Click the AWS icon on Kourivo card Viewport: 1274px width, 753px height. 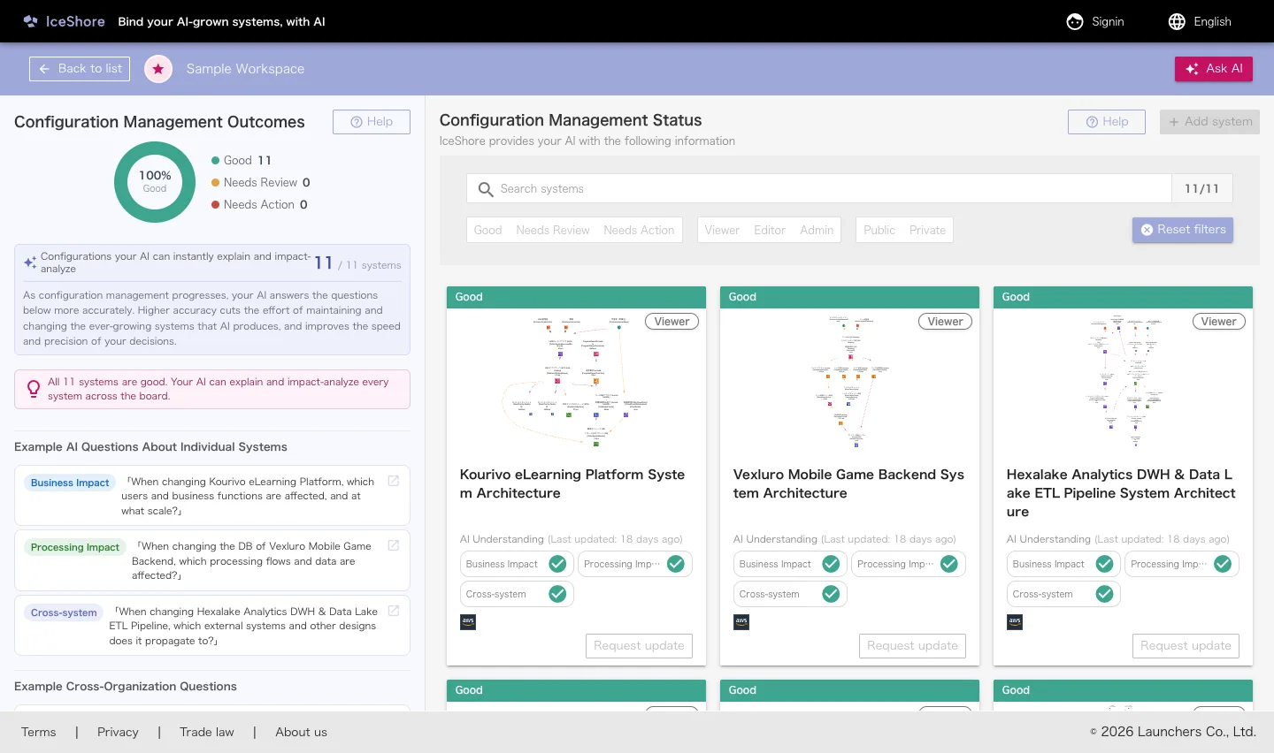pyautogui.click(x=468, y=621)
